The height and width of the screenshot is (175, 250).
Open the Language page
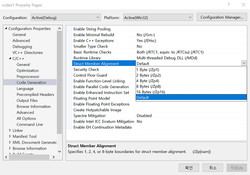tap(25, 89)
